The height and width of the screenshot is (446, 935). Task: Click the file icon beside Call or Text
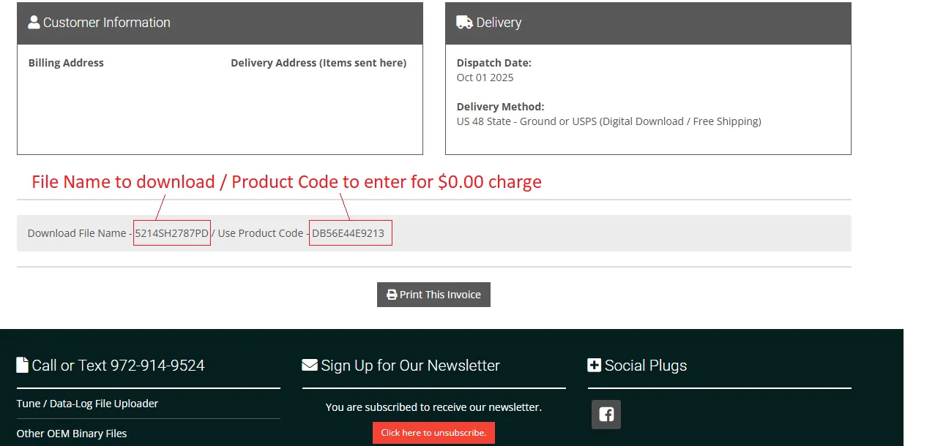(22, 365)
